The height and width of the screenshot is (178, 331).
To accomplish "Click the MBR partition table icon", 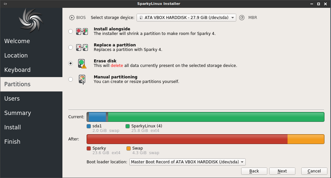I will (x=242, y=18).
